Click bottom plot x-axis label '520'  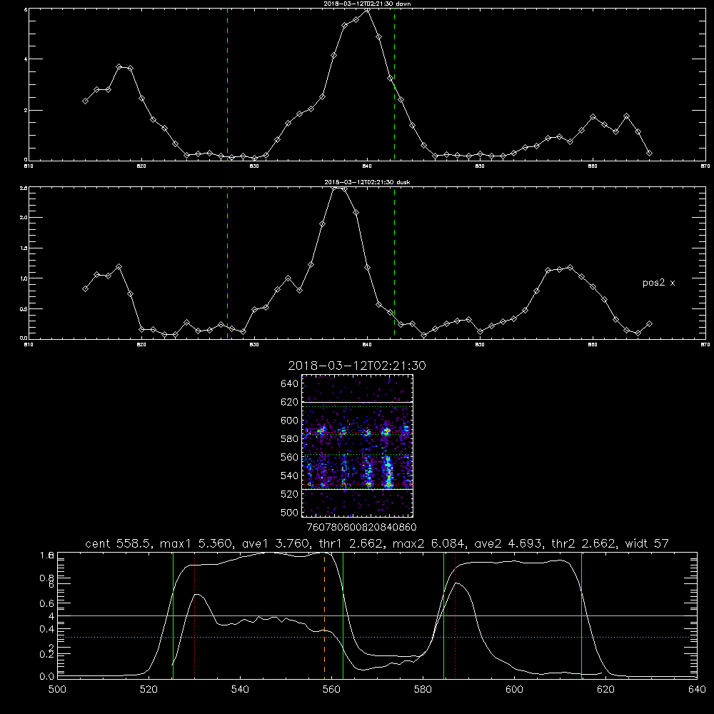tap(149, 690)
